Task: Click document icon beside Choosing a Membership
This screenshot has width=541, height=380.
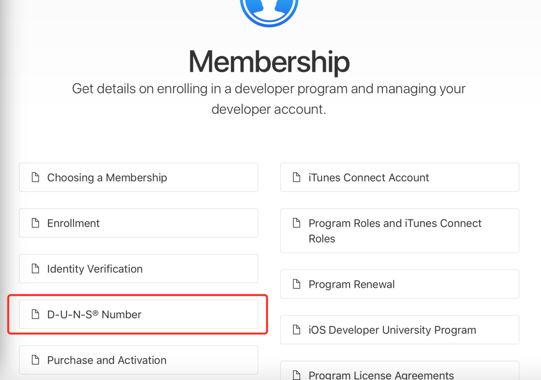Action: pyautogui.click(x=35, y=177)
